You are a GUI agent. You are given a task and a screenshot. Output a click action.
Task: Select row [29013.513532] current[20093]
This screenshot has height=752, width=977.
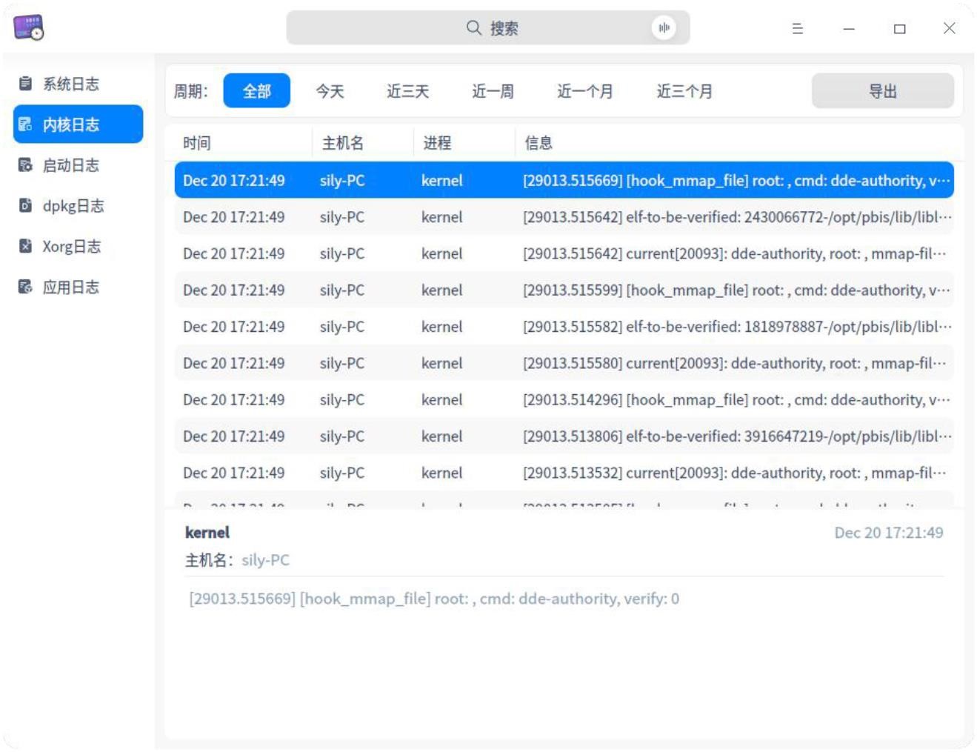(x=564, y=473)
